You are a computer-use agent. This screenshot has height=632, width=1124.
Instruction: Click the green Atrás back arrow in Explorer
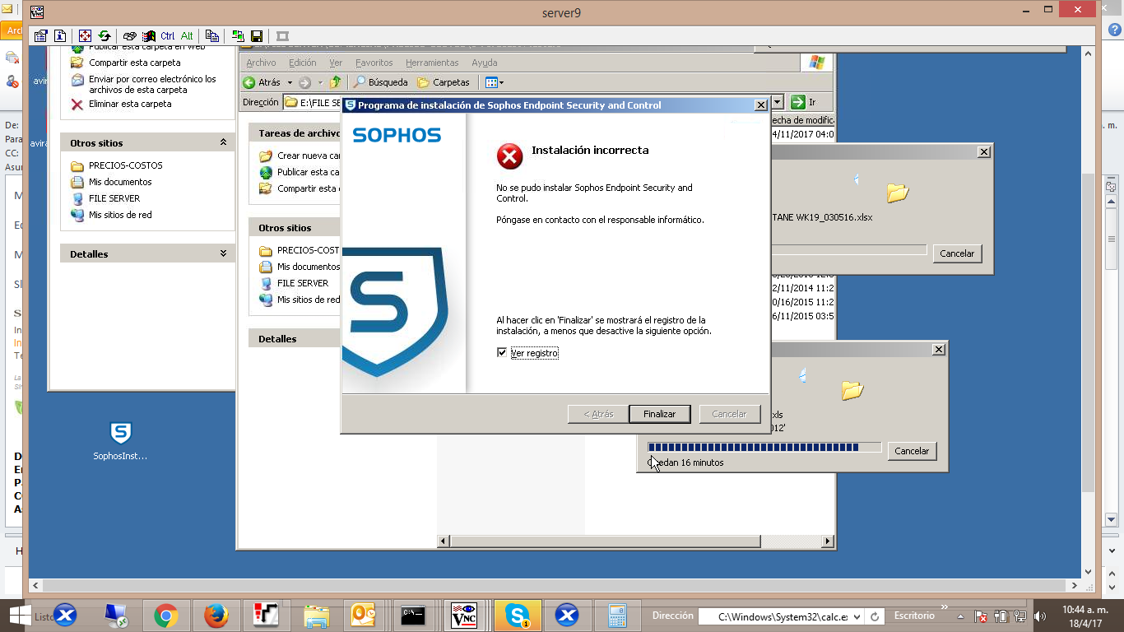click(x=249, y=82)
